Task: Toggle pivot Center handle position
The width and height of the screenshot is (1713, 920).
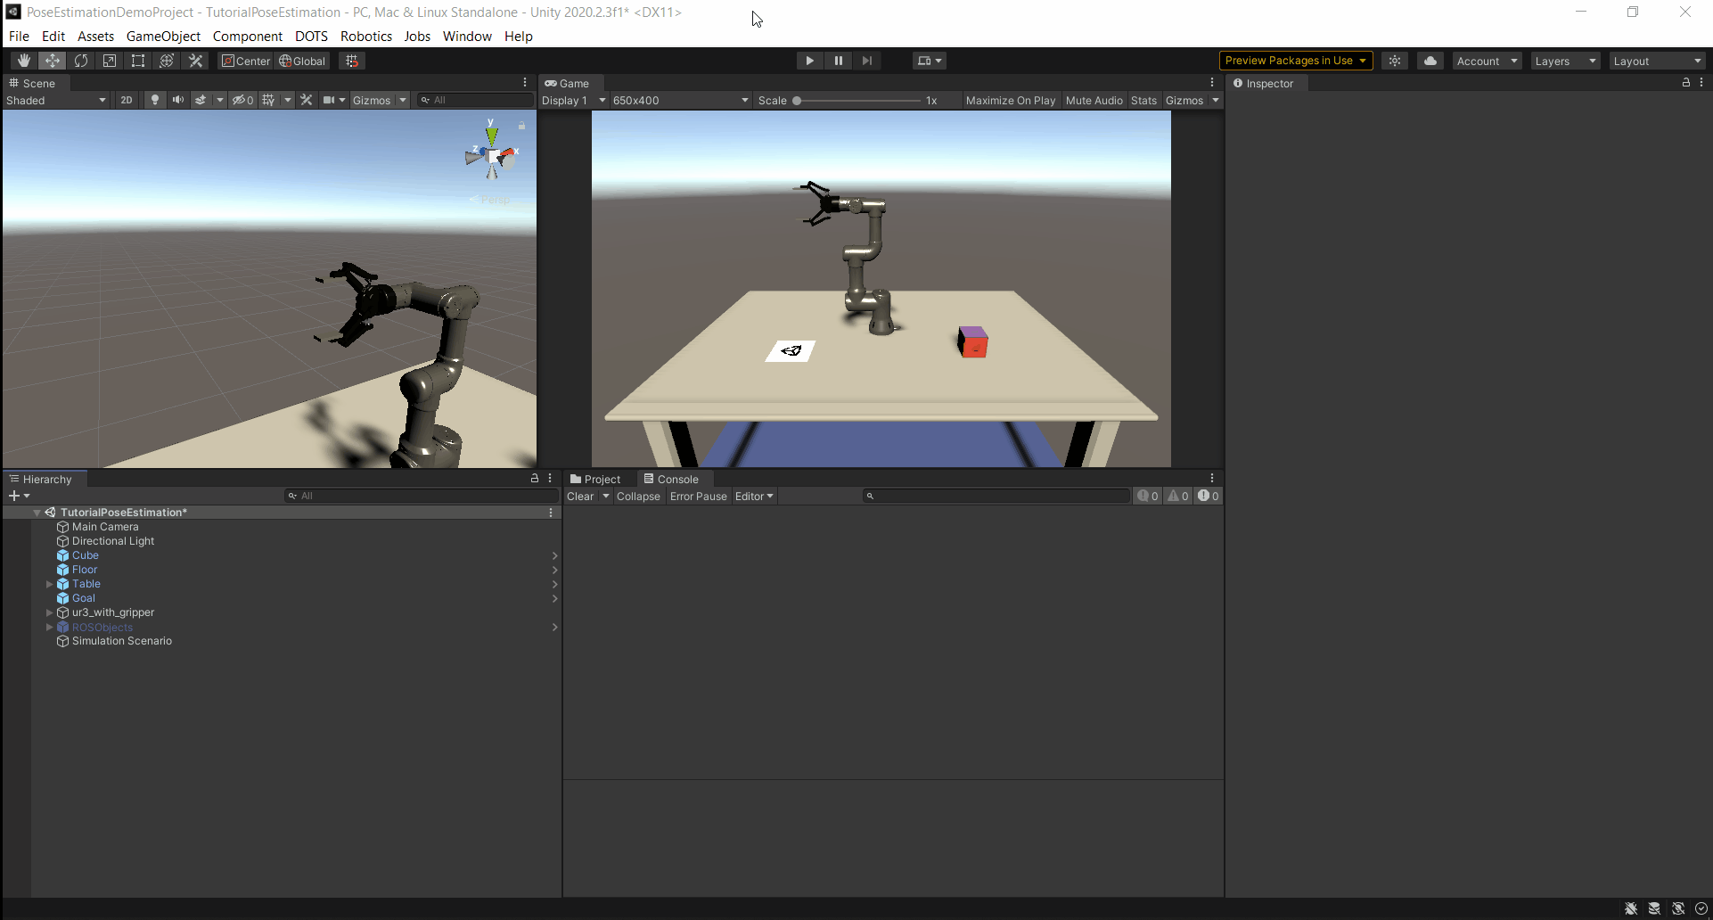Action: (x=246, y=61)
